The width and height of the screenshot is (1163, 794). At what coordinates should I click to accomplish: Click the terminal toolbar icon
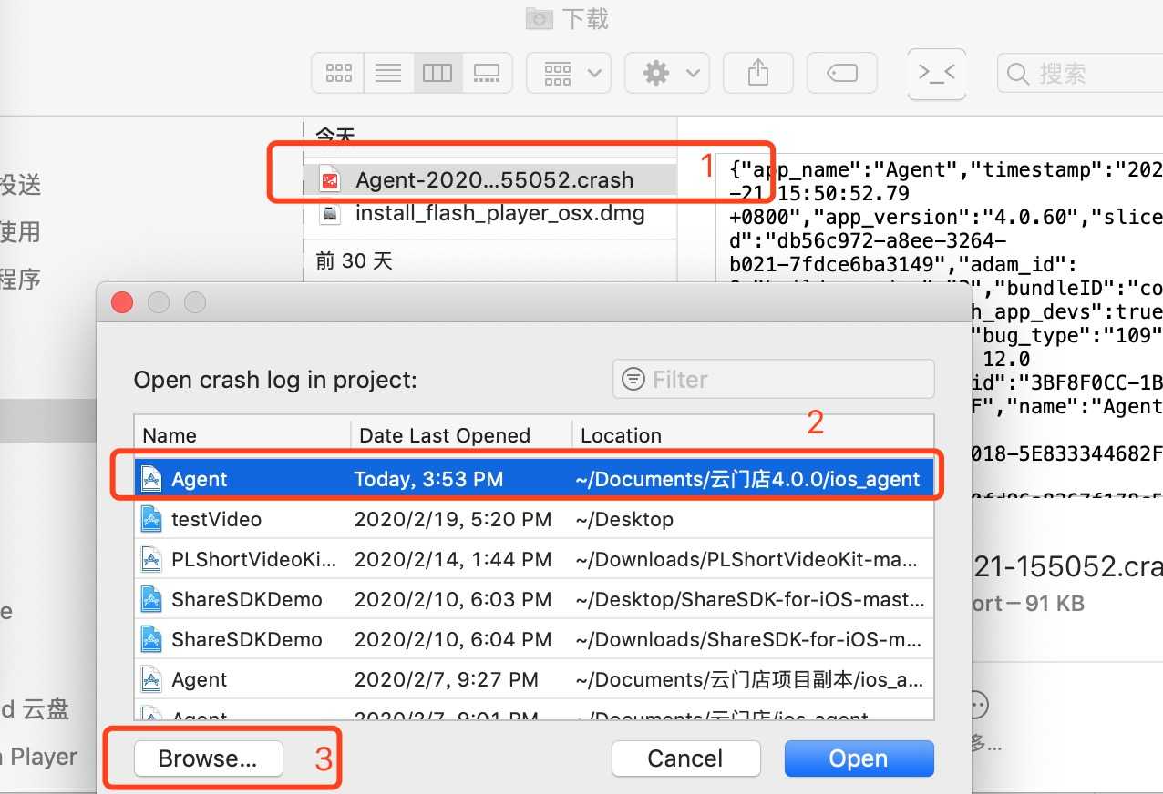pyautogui.click(x=936, y=73)
